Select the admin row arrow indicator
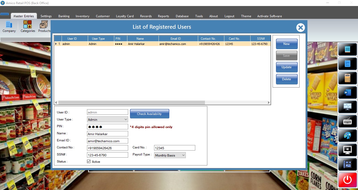 pos(56,44)
